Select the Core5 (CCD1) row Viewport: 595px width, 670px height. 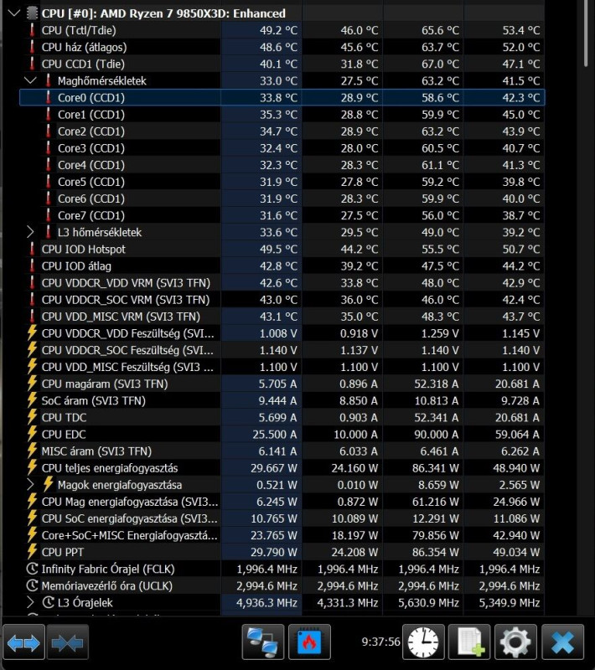282,182
